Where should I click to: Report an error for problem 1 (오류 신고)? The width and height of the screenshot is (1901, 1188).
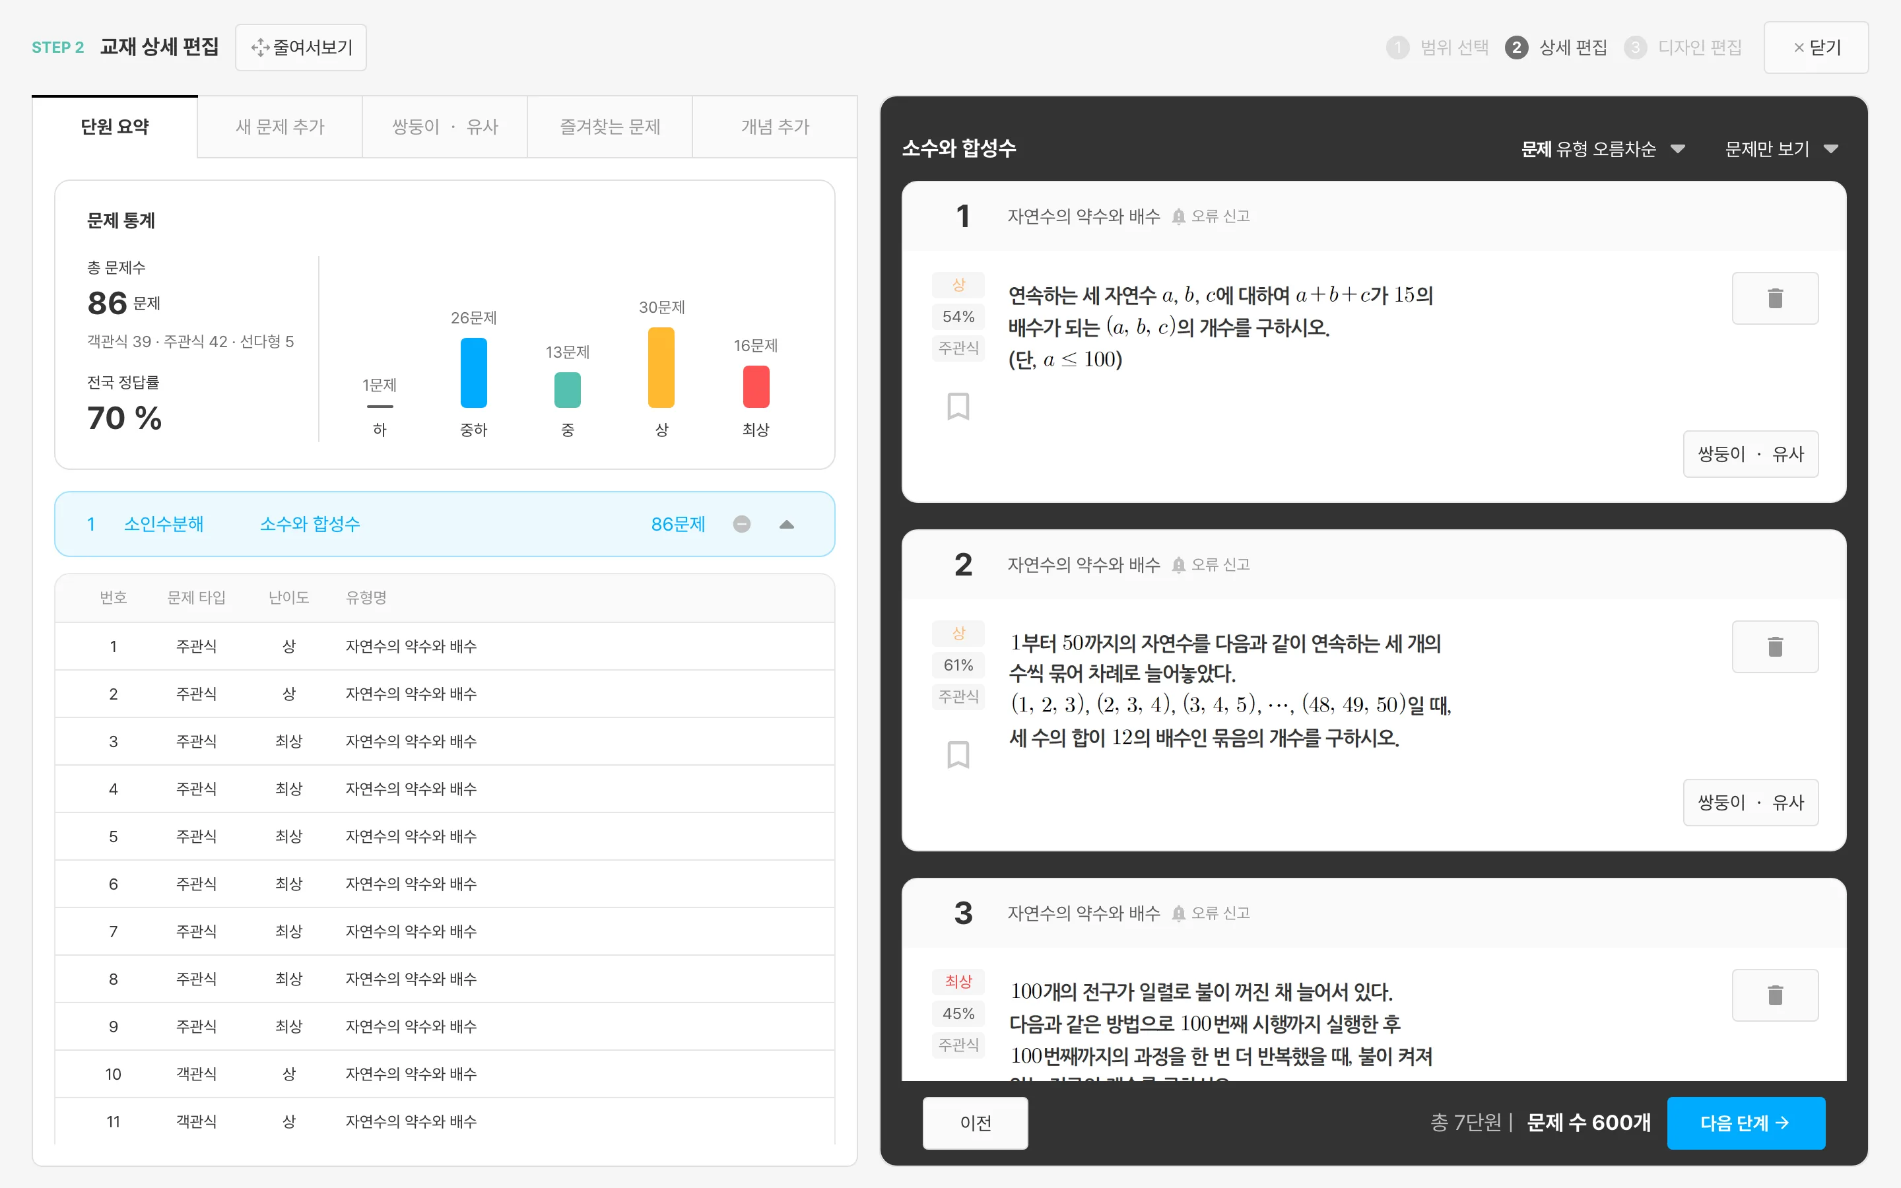point(1211,216)
